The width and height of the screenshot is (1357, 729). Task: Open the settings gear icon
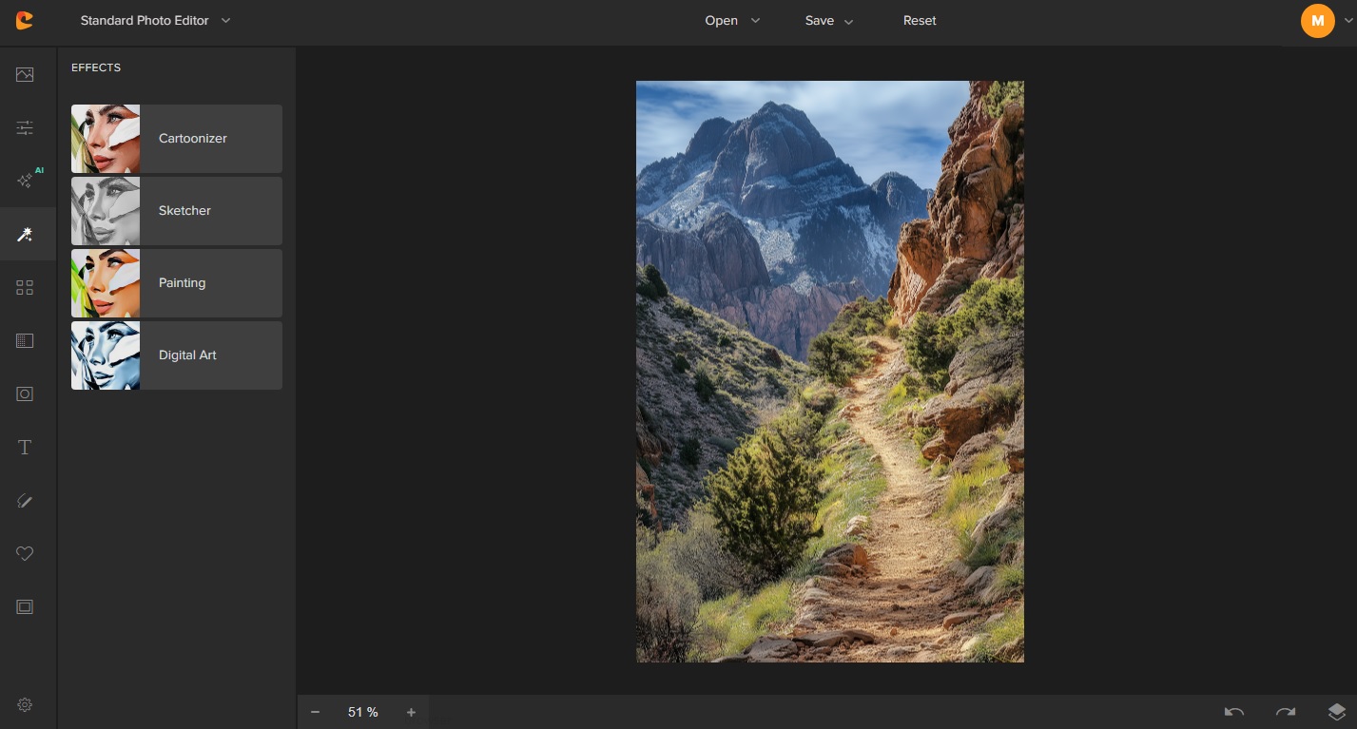(x=25, y=704)
